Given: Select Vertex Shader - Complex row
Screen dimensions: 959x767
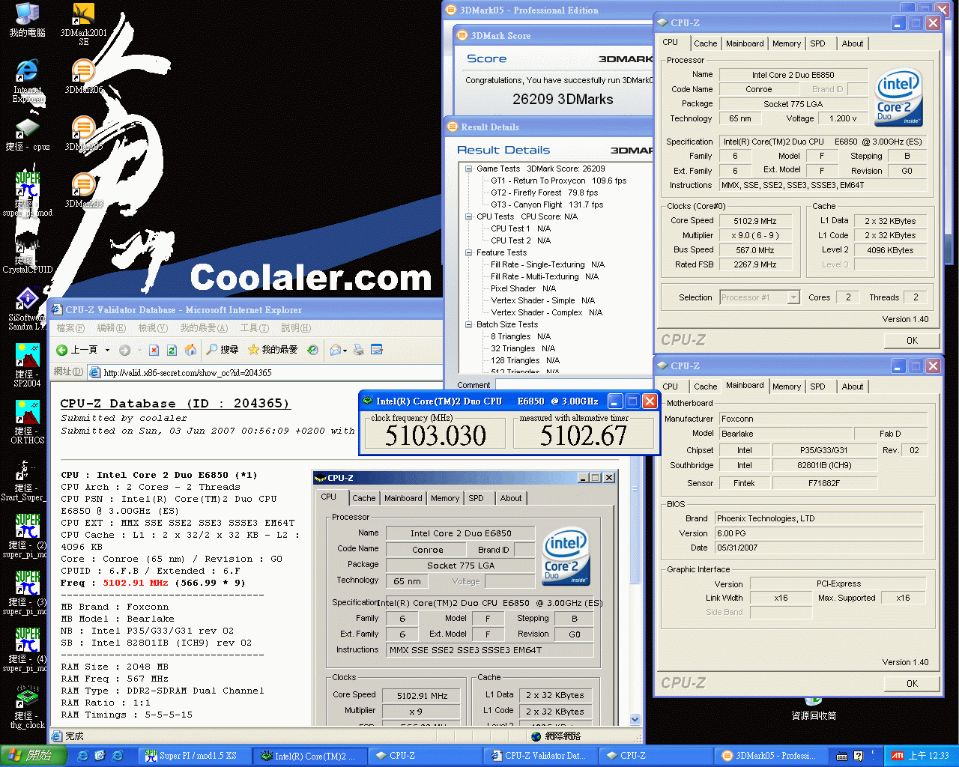Looking at the screenshot, I should tap(546, 312).
